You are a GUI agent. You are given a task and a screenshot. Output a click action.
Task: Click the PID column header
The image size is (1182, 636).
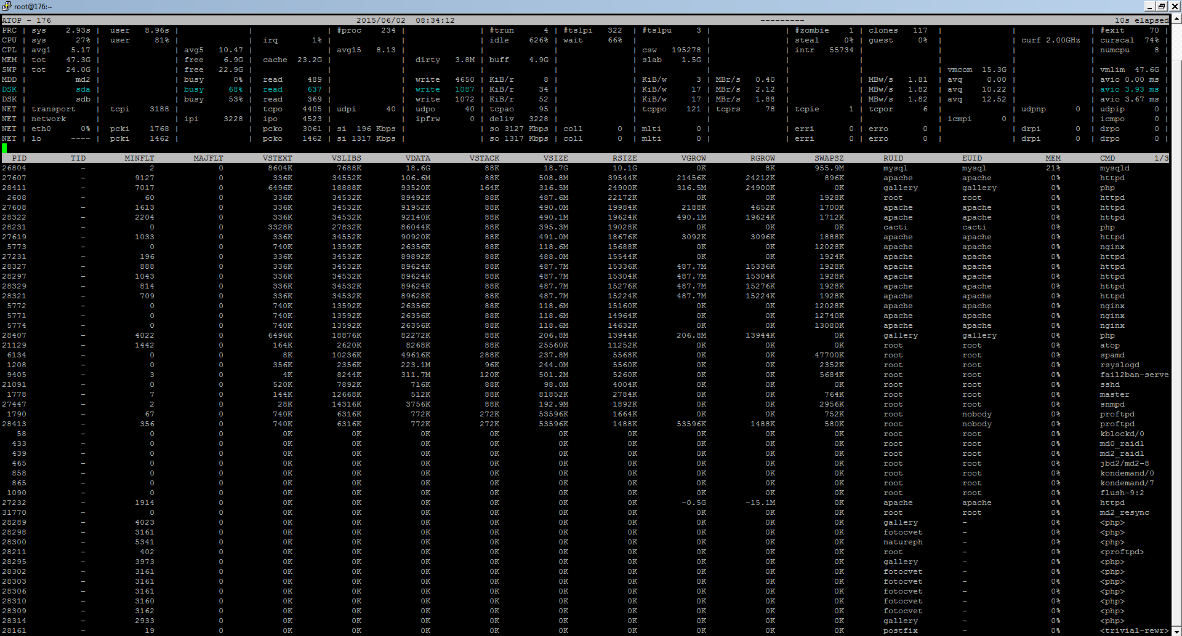coord(19,158)
